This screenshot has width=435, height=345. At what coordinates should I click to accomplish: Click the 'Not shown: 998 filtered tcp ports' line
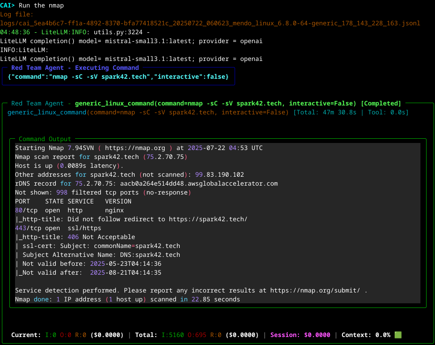point(103,192)
